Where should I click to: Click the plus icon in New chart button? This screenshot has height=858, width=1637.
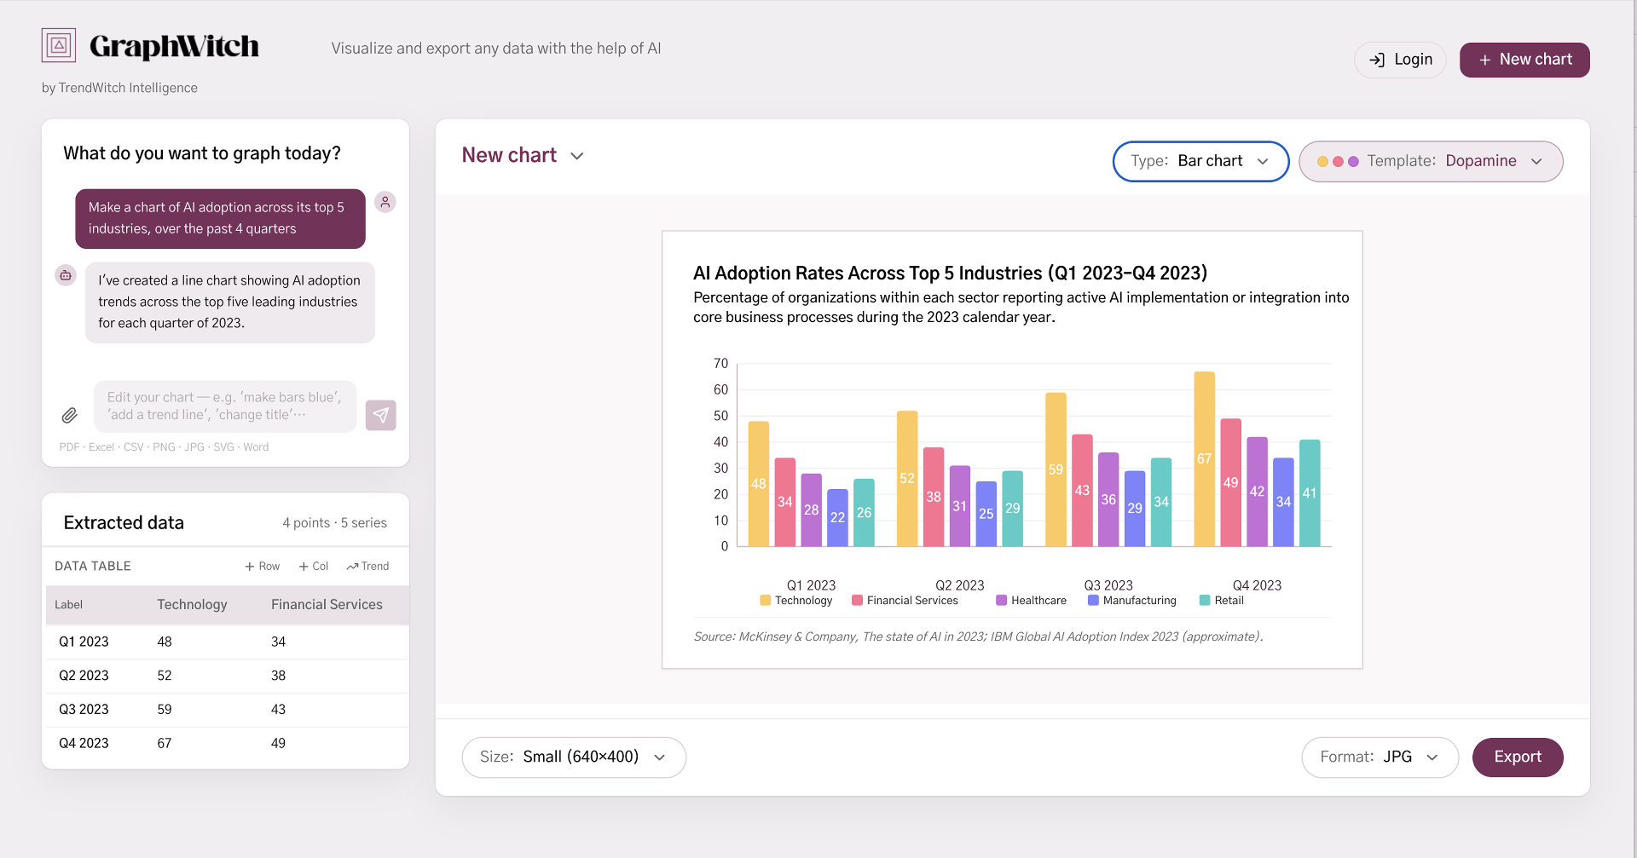click(1485, 60)
